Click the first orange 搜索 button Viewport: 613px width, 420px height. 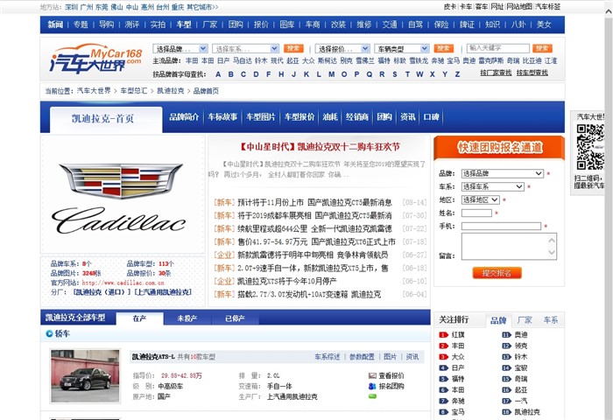coord(293,48)
